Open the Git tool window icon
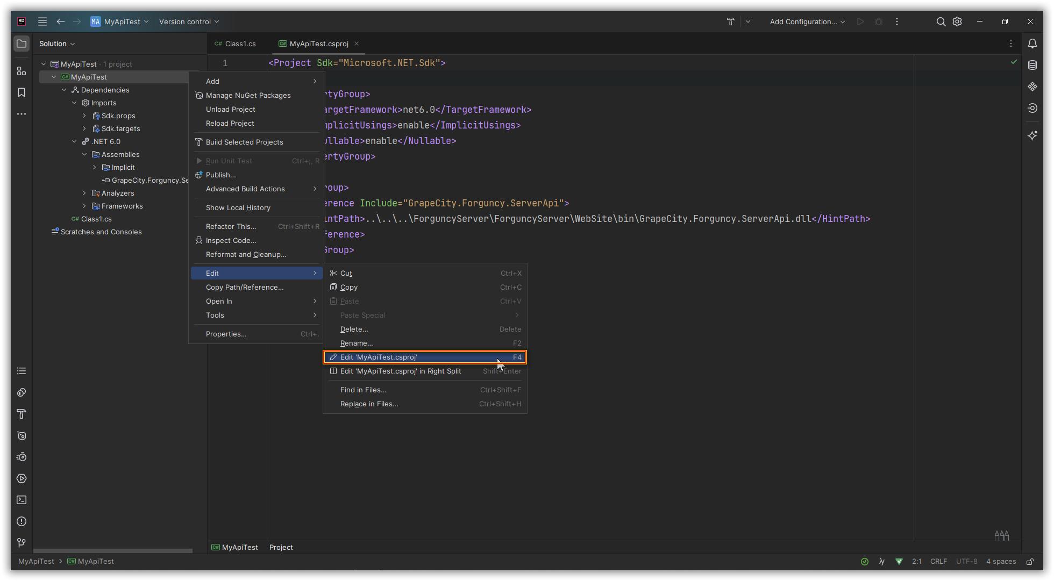Screen dimensions: 1054x581 22,543
